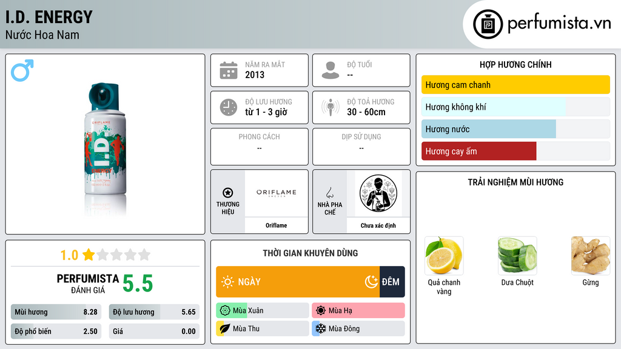The image size is (621, 349).
Task: Click the nose icon above Nhà pha chế
Action: 329,193
